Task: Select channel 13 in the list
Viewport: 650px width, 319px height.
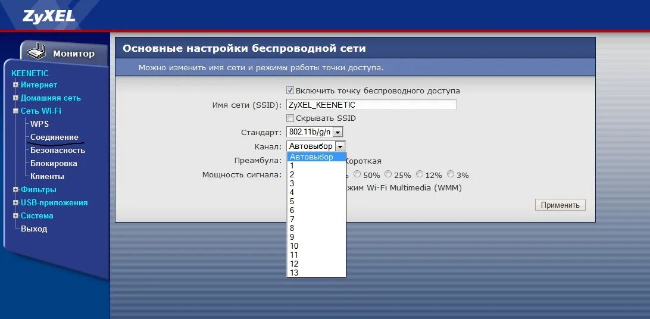Action: (316, 273)
